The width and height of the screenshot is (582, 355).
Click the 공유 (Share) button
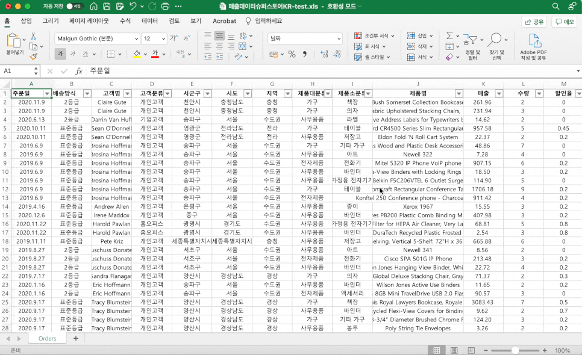534,22
